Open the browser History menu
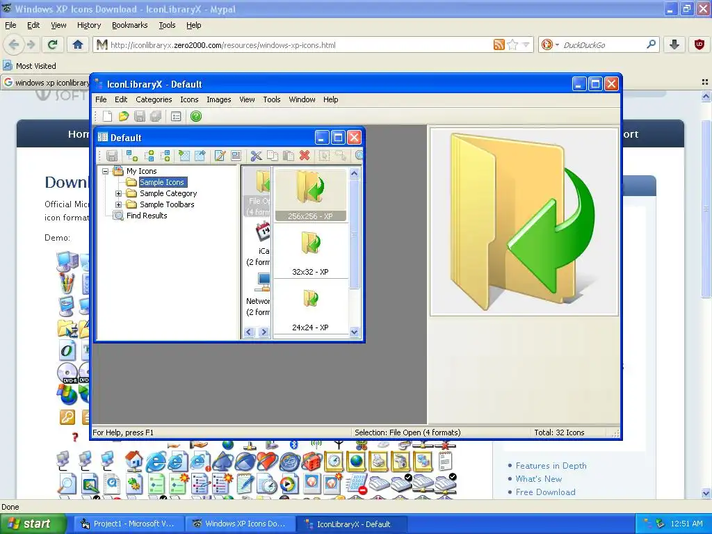 pos(89,25)
